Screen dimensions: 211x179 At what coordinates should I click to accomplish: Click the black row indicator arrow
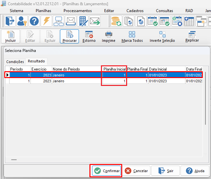pyautogui.click(x=8, y=75)
